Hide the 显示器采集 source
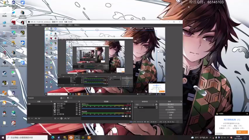The height and width of the screenshot is (140, 249). 77,114
